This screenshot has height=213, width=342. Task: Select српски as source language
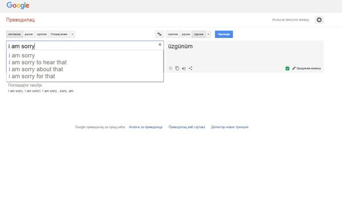point(42,34)
